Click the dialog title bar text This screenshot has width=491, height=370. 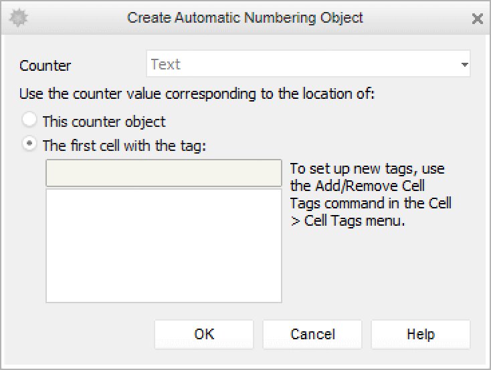click(x=245, y=18)
